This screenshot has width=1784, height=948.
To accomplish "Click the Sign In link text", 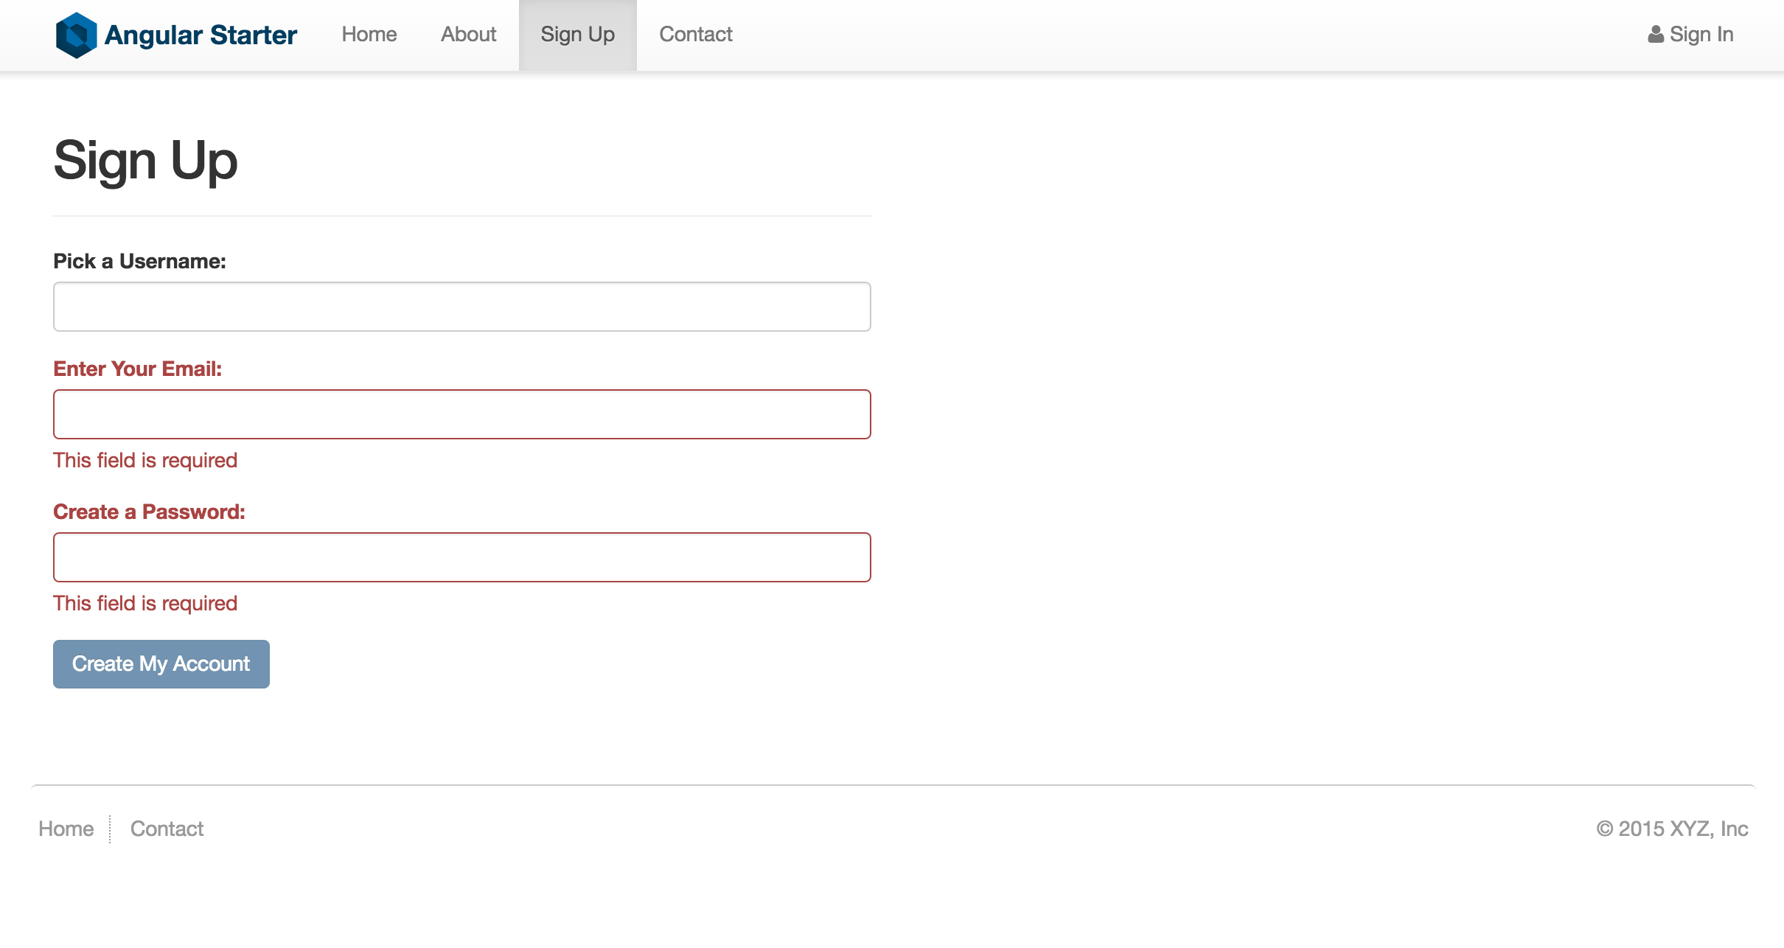I will coord(1701,35).
